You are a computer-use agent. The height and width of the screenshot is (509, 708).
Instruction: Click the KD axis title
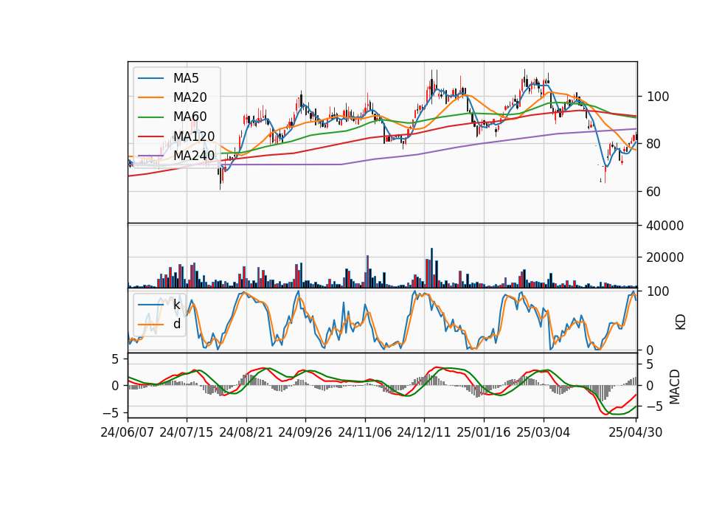click(681, 322)
